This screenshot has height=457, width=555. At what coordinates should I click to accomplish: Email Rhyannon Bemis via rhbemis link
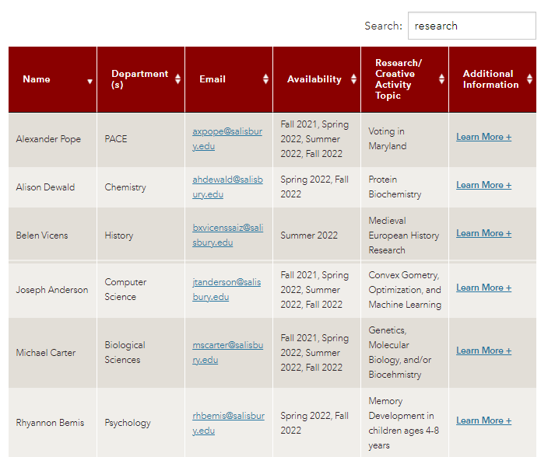(227, 423)
